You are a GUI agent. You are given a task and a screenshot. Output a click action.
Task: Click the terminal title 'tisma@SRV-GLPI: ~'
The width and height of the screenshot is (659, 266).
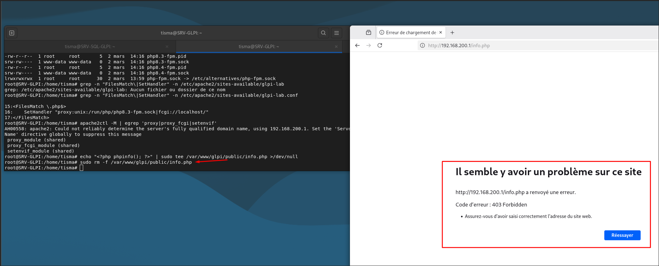181,33
